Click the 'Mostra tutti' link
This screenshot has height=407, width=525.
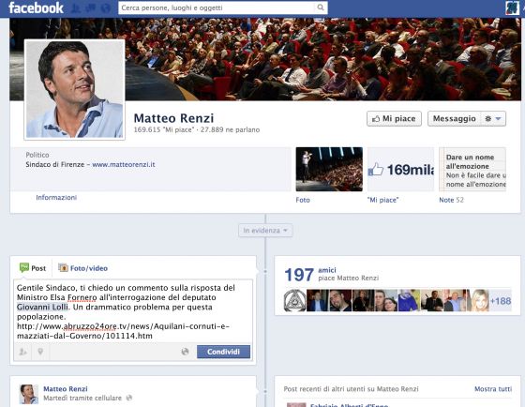tap(493, 389)
